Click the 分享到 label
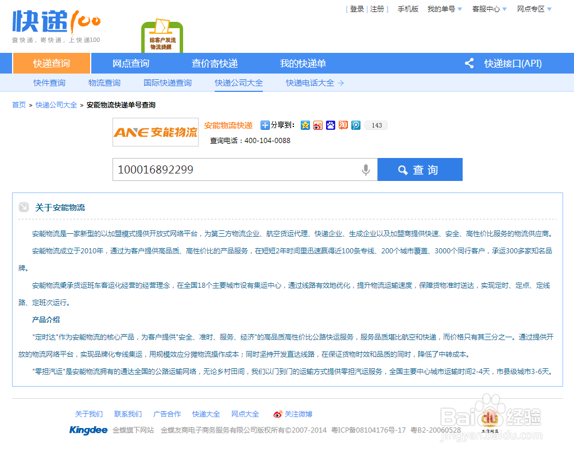Screen dimensions: 574x455 282,125
